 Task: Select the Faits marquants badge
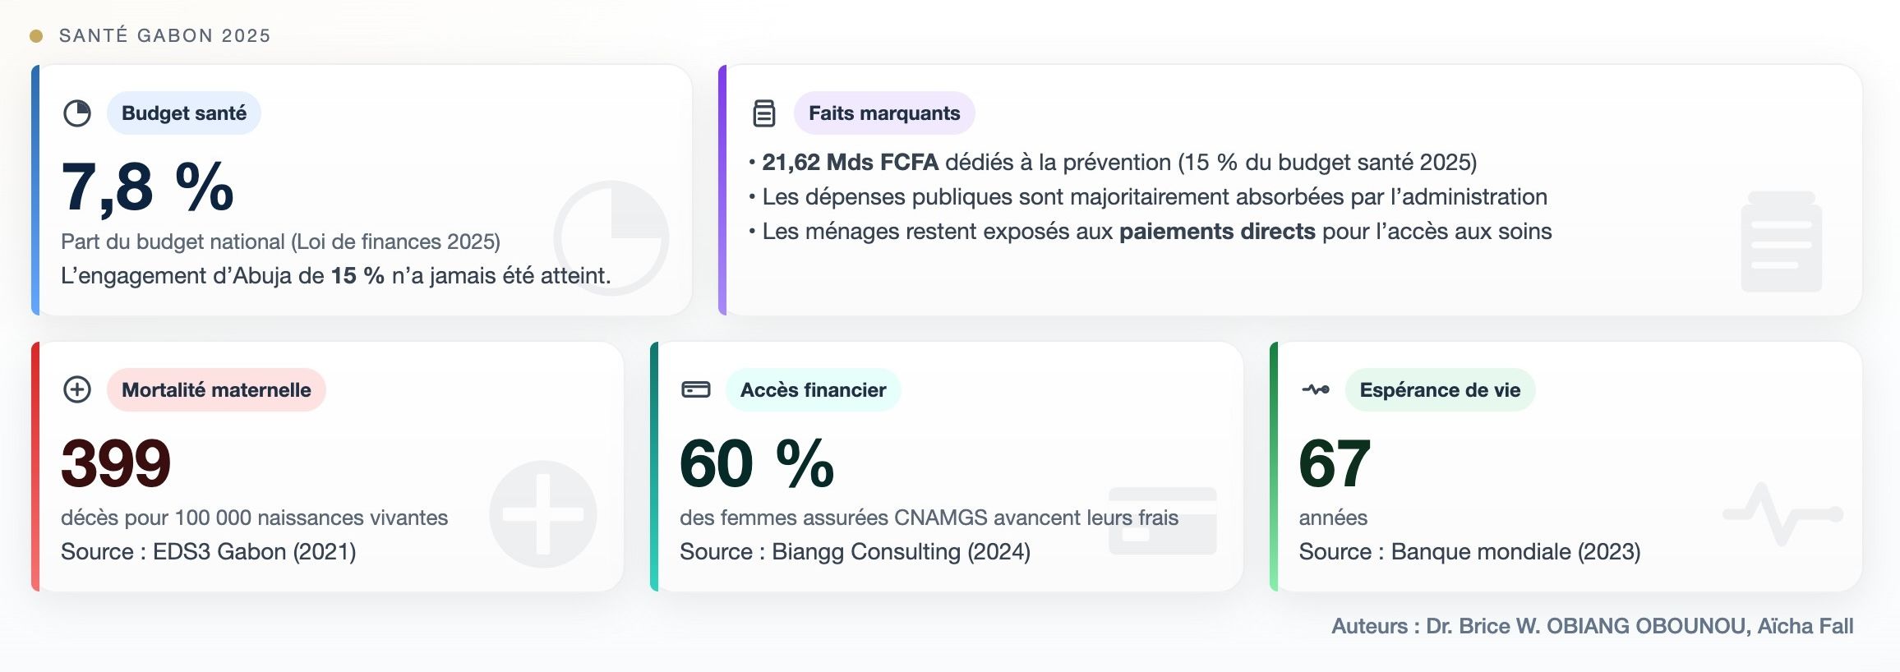[884, 113]
